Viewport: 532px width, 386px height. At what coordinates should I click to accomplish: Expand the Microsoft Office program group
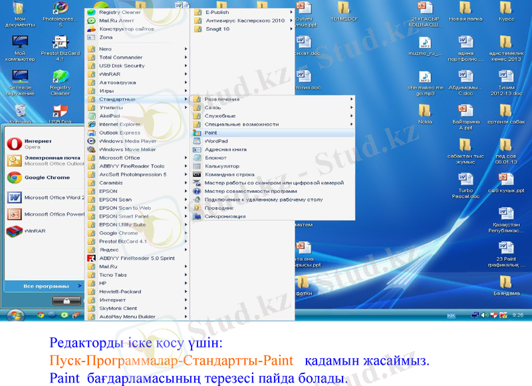click(x=119, y=158)
